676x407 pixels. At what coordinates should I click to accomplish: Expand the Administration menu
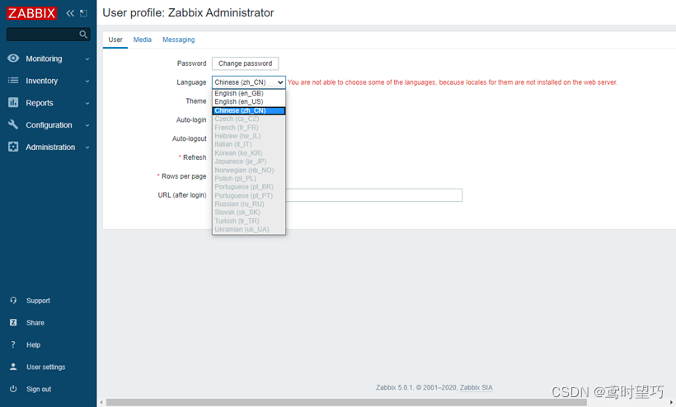[x=87, y=147]
